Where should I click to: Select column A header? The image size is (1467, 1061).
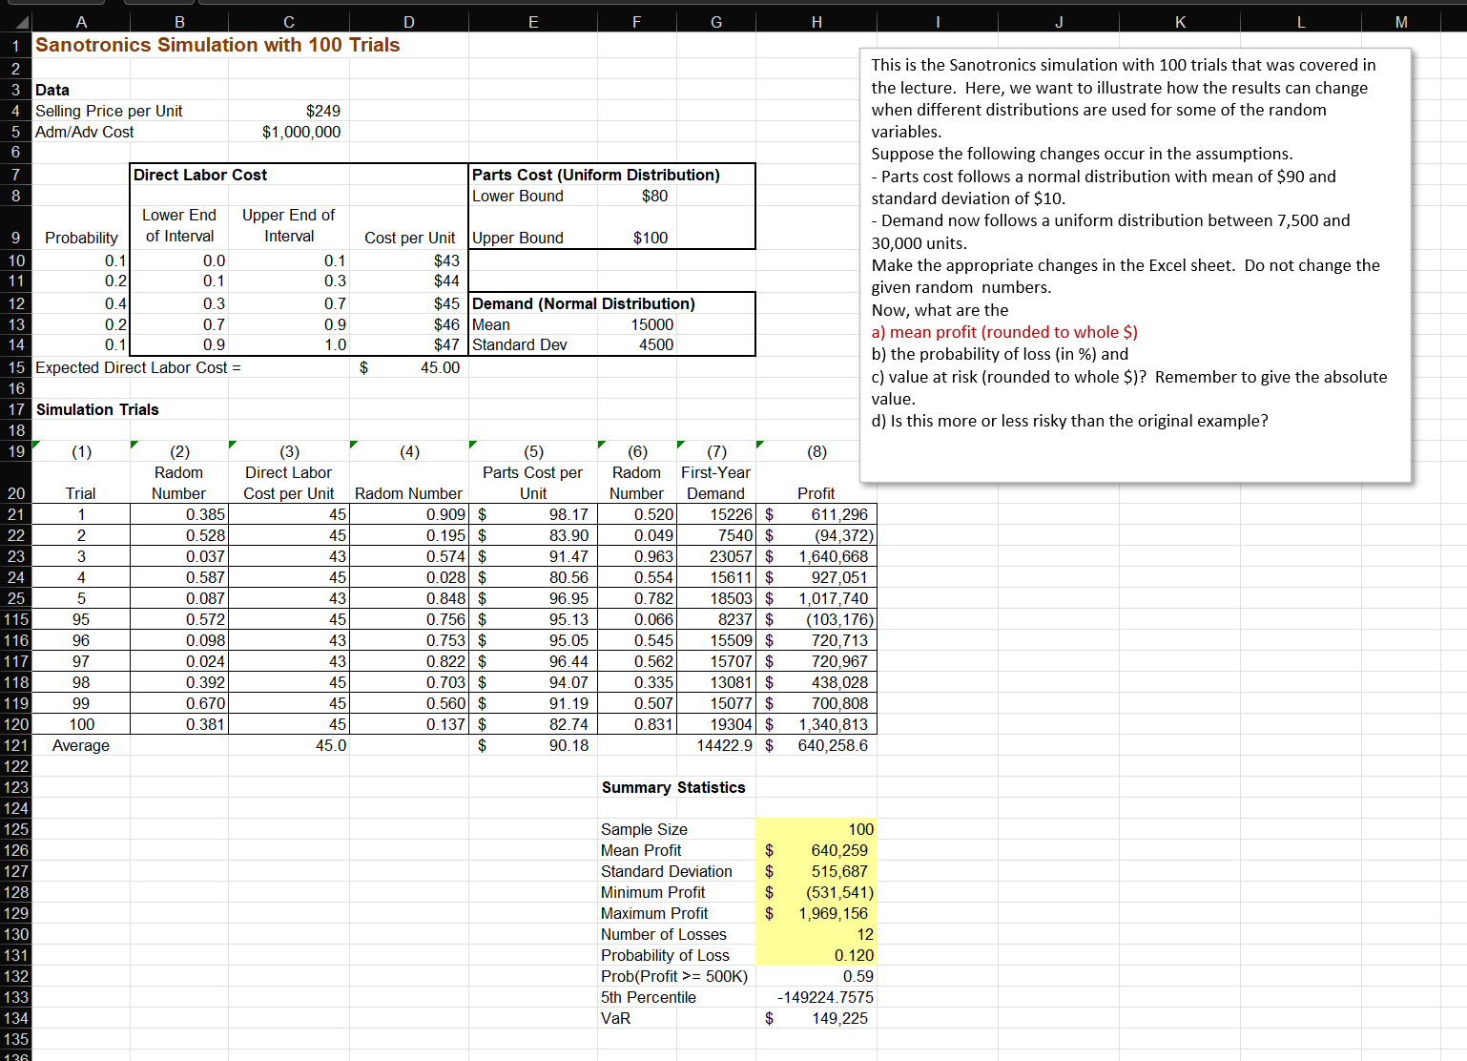pos(81,21)
